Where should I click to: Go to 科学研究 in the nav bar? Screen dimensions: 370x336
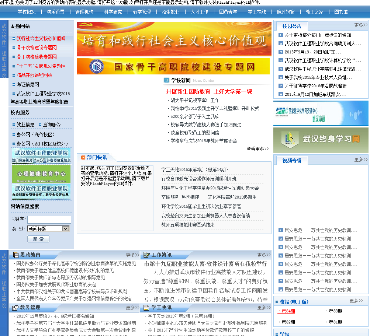coord(113,12)
